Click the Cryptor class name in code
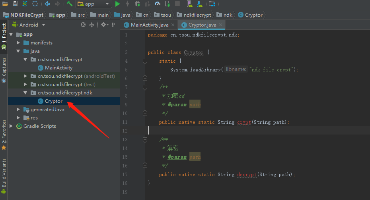Image resolution: width=370 pixels, height=200 pixels. click(x=193, y=52)
